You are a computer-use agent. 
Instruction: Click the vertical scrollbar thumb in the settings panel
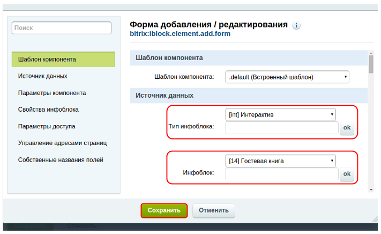coord(371,64)
